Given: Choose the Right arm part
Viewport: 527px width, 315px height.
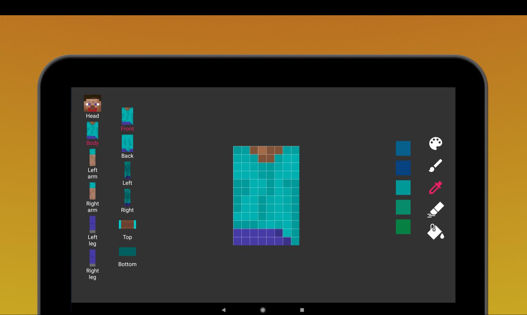Looking at the screenshot, I should click(x=92, y=191).
